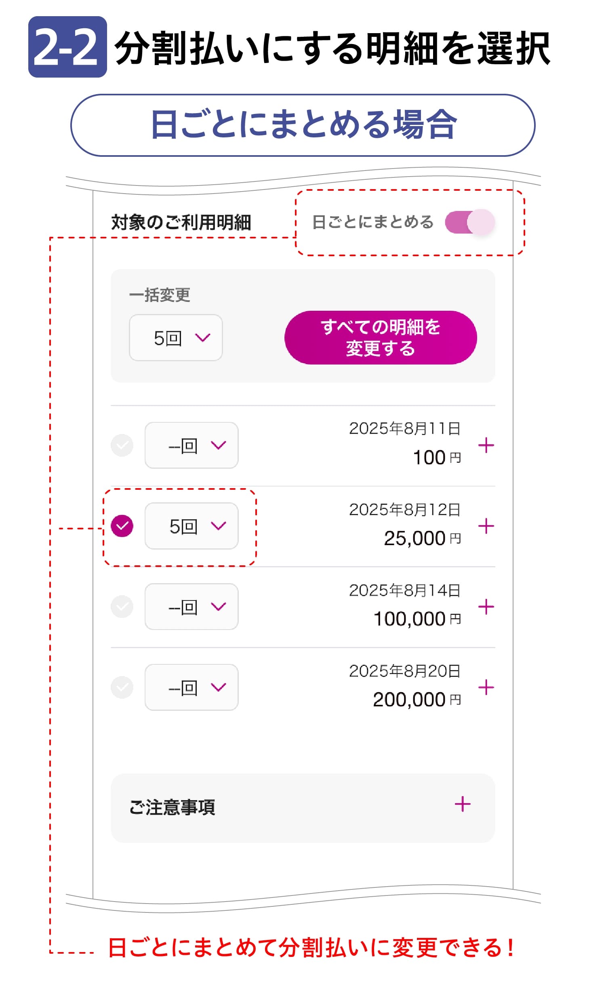This screenshot has height=986, width=606.
Task: Click the ご注意事項 section title
Action: (x=172, y=807)
